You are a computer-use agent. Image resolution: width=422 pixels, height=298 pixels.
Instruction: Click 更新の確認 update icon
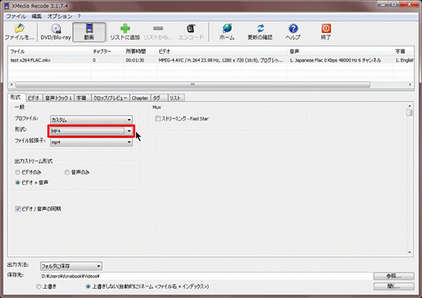[260, 32]
